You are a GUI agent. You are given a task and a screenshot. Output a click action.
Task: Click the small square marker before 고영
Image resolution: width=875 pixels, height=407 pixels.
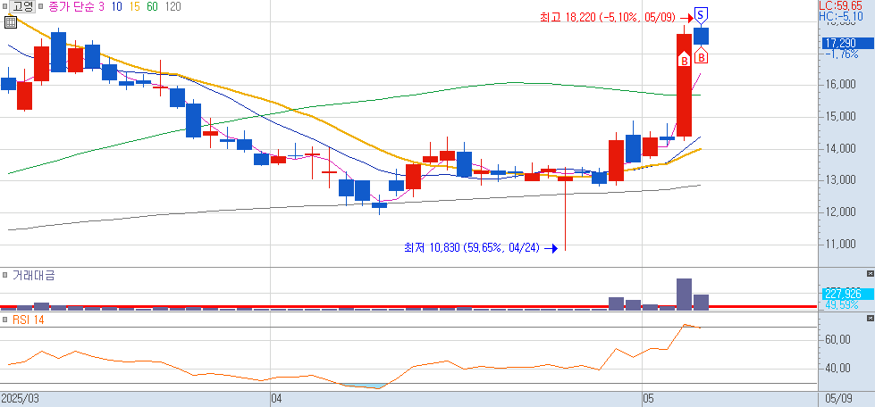click(5, 6)
